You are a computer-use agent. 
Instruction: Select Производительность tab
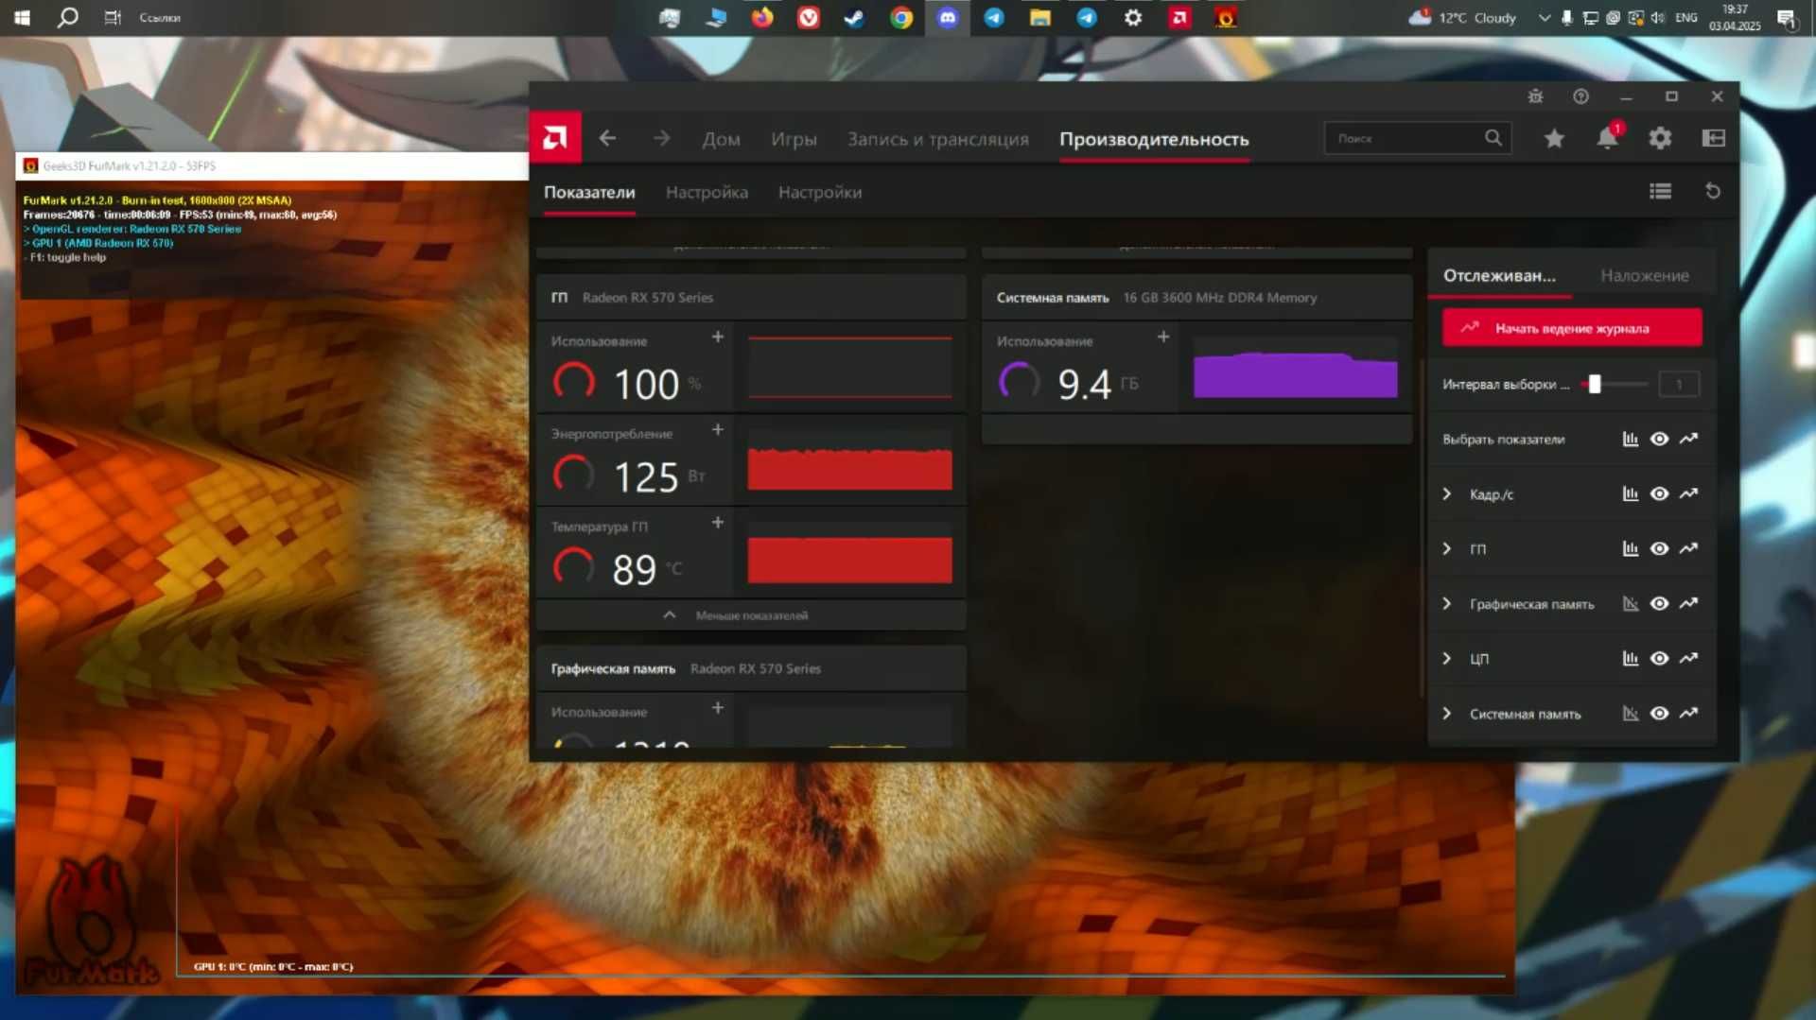pyautogui.click(x=1154, y=139)
